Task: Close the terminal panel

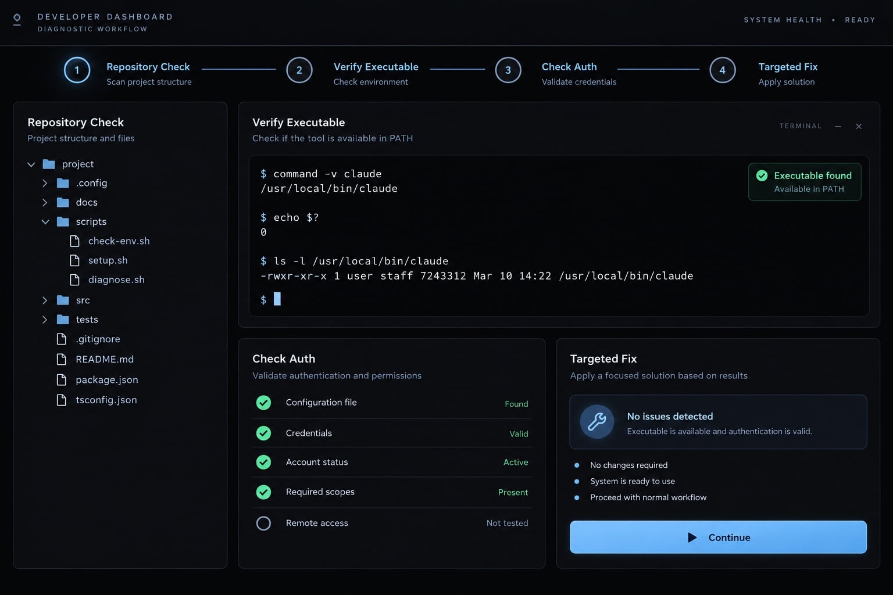Action: pyautogui.click(x=859, y=127)
